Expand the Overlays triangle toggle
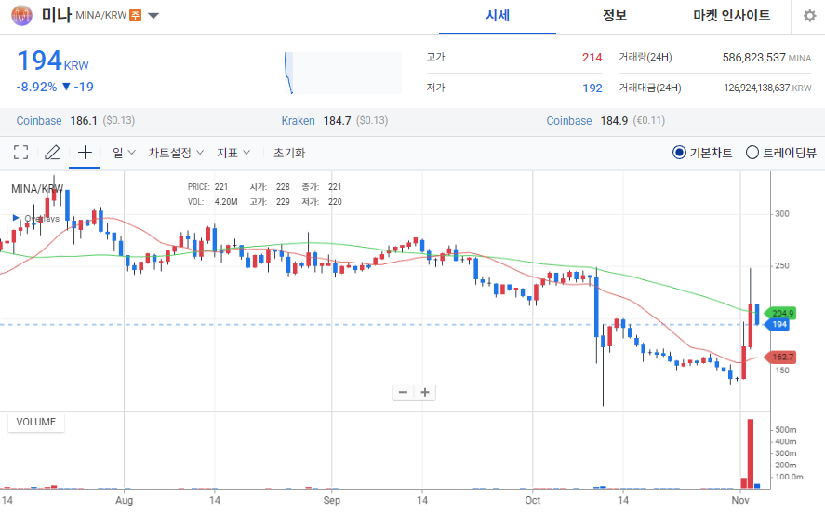This screenshot has width=825, height=513. [15, 219]
